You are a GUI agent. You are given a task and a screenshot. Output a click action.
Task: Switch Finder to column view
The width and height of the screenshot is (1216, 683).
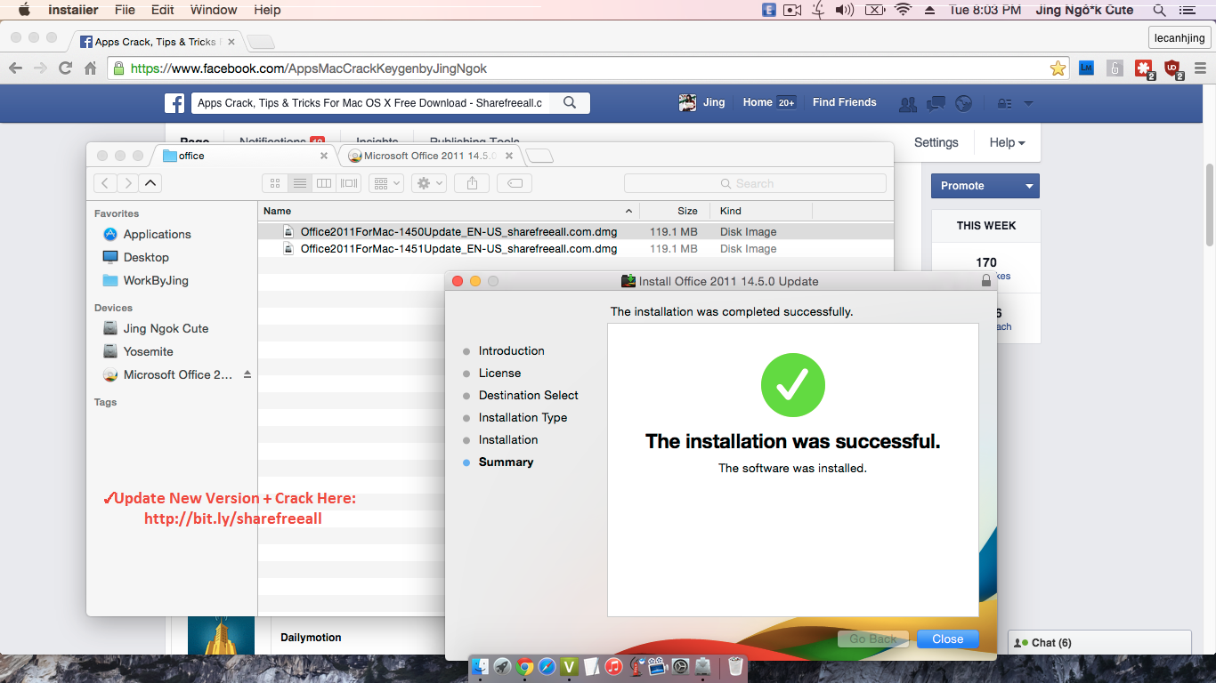[324, 183]
